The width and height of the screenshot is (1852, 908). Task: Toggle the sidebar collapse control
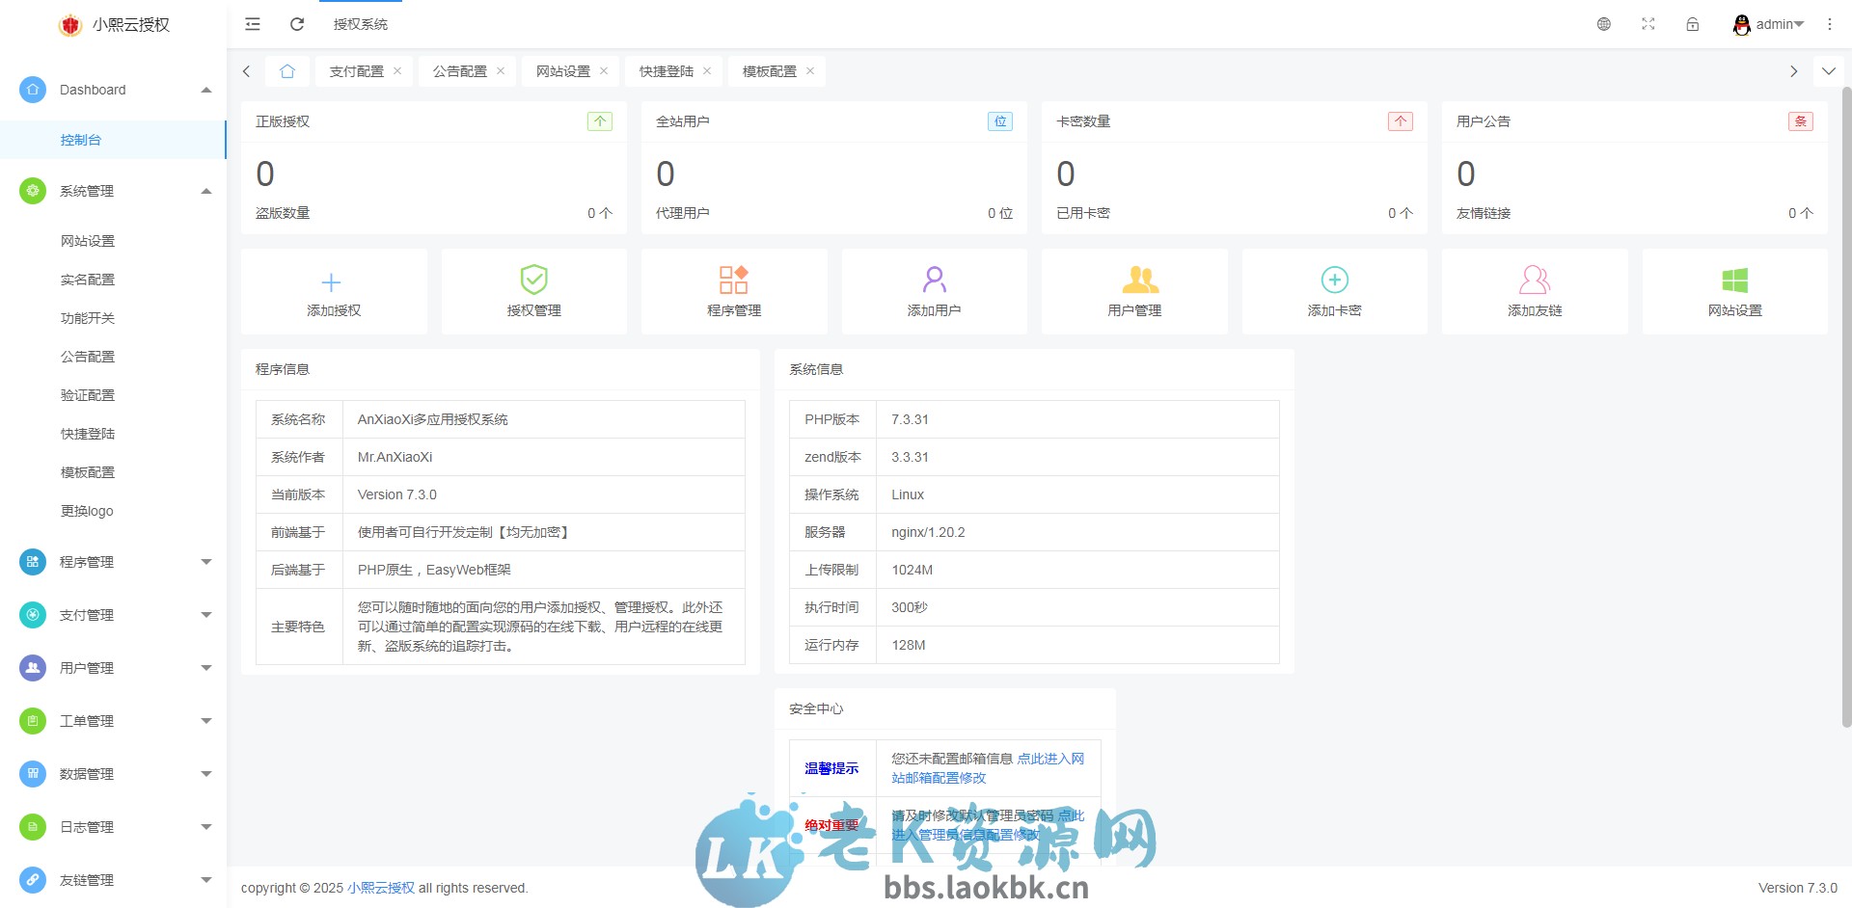click(252, 24)
